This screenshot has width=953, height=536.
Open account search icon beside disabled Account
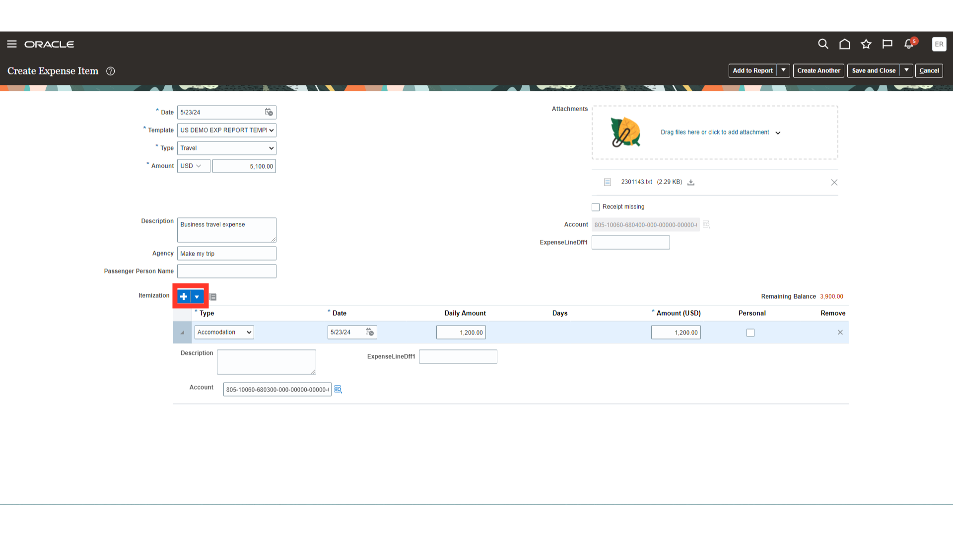pyautogui.click(x=706, y=225)
